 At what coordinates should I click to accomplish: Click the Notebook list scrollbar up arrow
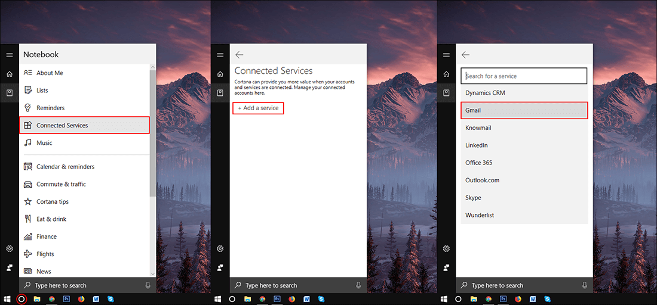pyautogui.click(x=153, y=67)
